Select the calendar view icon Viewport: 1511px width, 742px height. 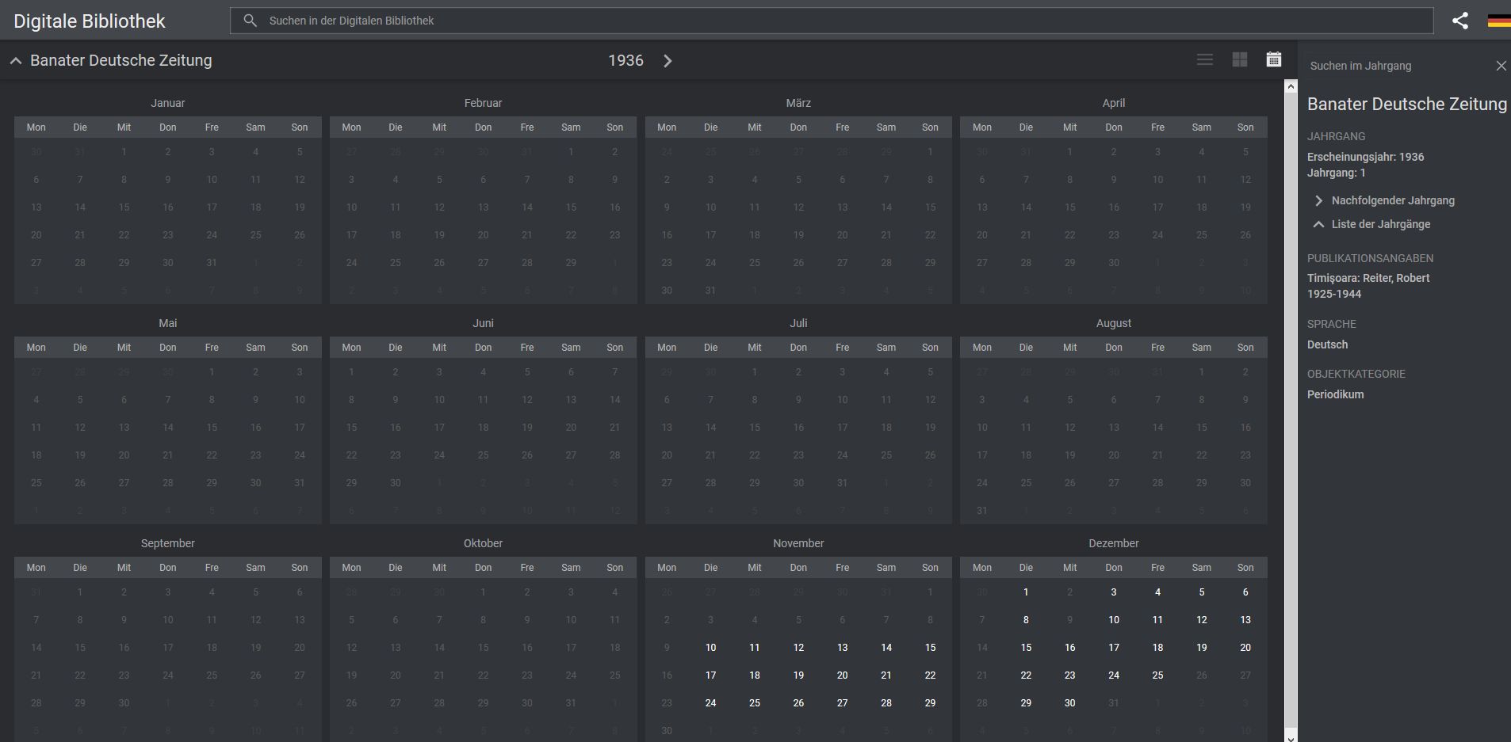1274,60
